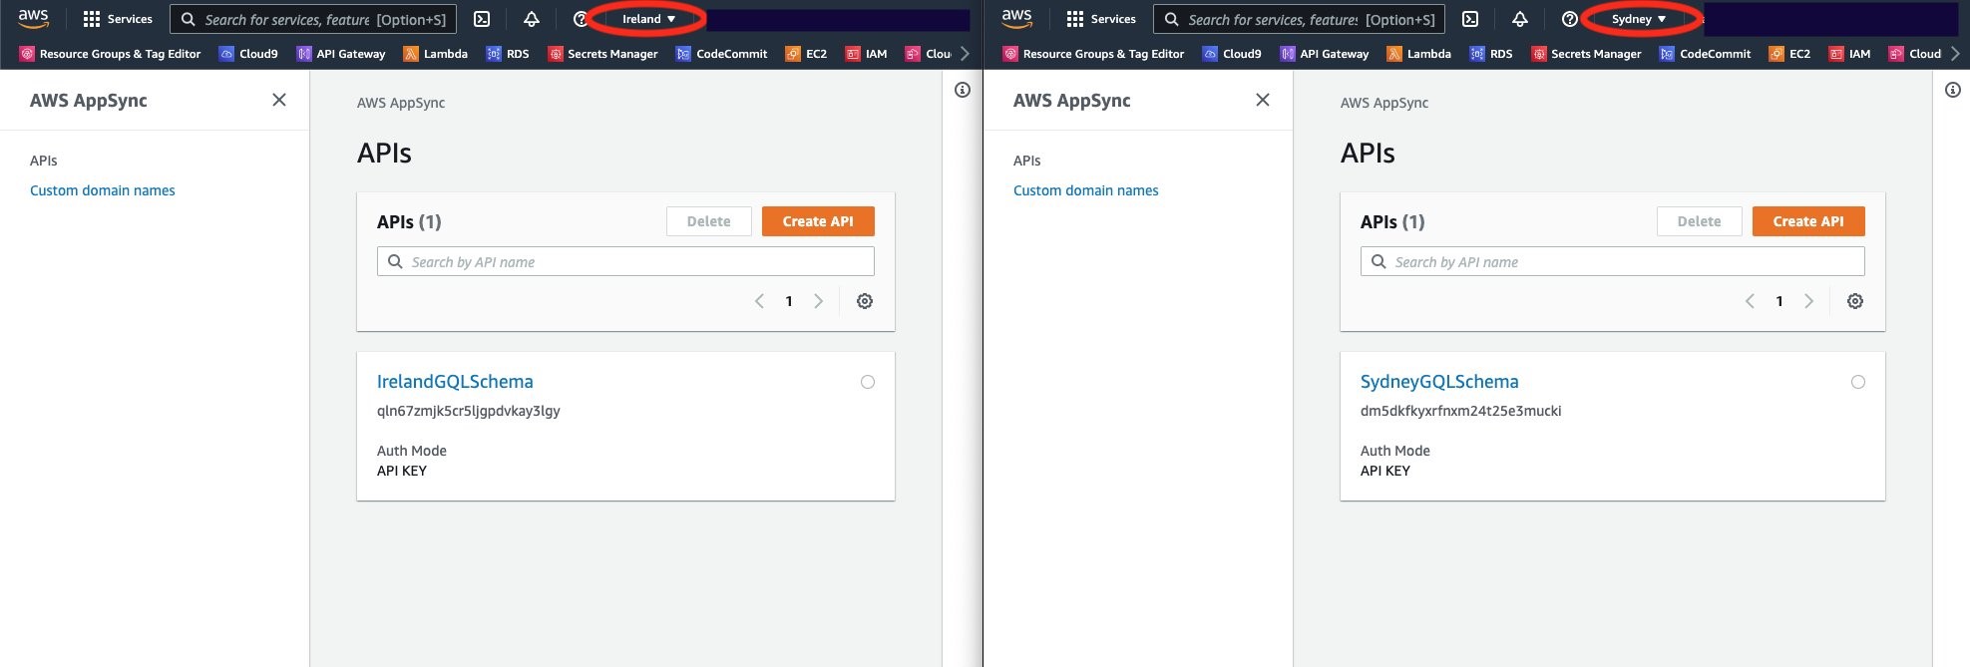This screenshot has height=667, width=1970.
Task: Open the EC2 shortcut in the Sydney window
Action: pyautogui.click(x=1790, y=54)
